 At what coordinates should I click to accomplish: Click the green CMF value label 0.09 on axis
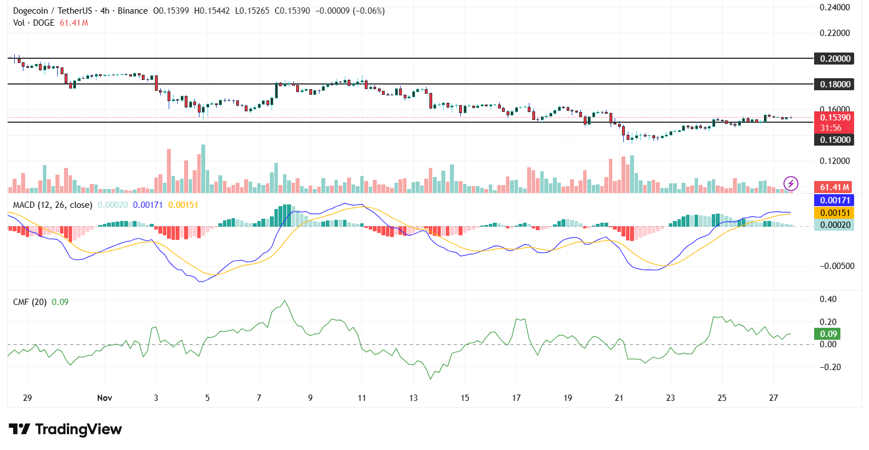tap(828, 334)
